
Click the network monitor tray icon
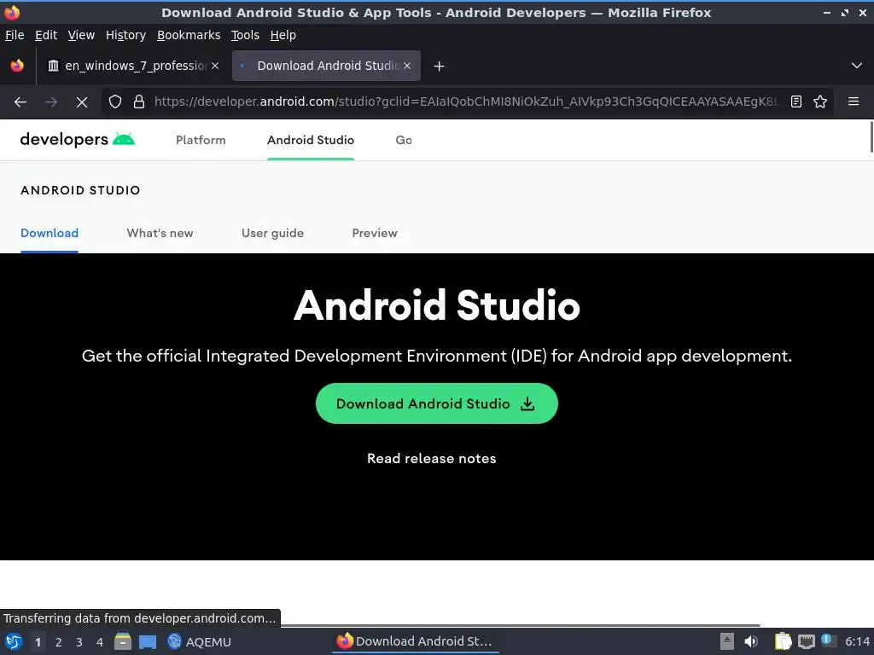click(x=806, y=641)
